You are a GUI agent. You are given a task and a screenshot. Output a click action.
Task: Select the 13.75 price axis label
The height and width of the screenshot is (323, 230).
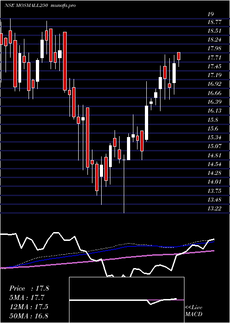214,191
